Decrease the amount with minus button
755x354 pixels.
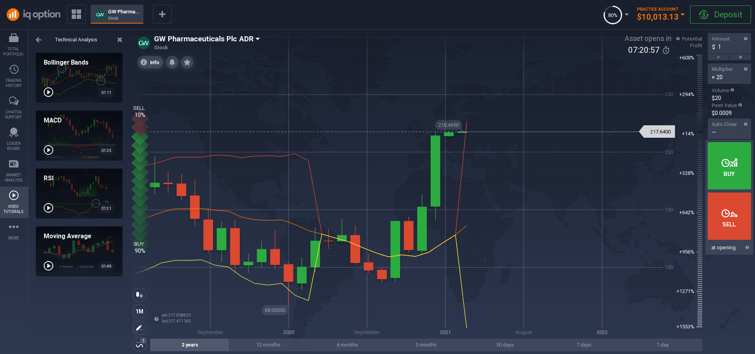point(718,57)
